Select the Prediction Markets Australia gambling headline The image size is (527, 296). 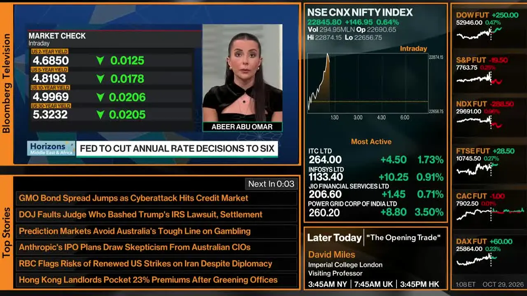tap(156, 231)
